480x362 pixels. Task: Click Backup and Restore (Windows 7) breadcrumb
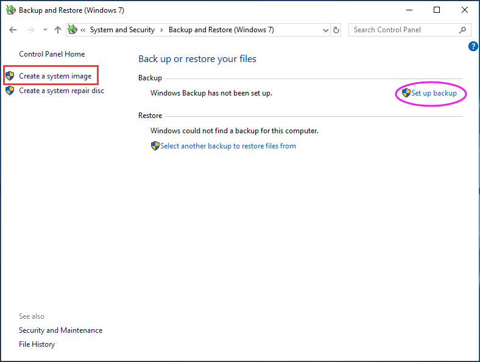click(221, 30)
